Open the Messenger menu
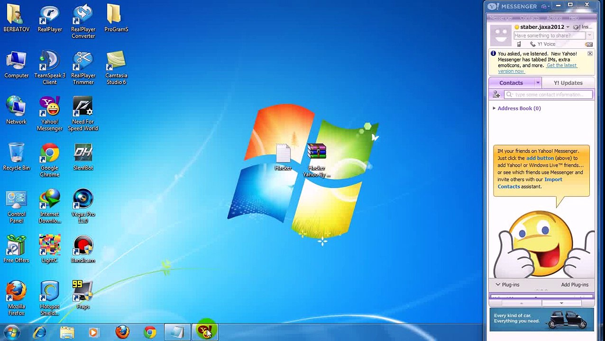Image resolution: width=605 pixels, height=341 pixels. pyautogui.click(x=501, y=18)
